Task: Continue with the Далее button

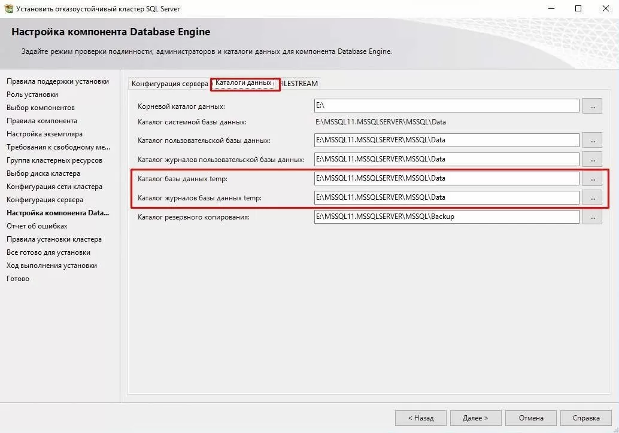Action: pyautogui.click(x=475, y=418)
